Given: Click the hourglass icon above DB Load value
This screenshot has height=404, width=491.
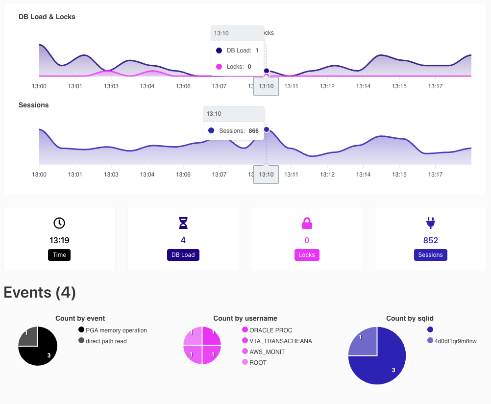Looking at the screenshot, I should (x=183, y=223).
